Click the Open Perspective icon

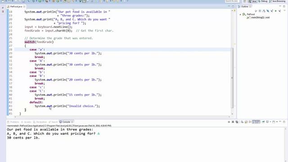click(245, 1)
